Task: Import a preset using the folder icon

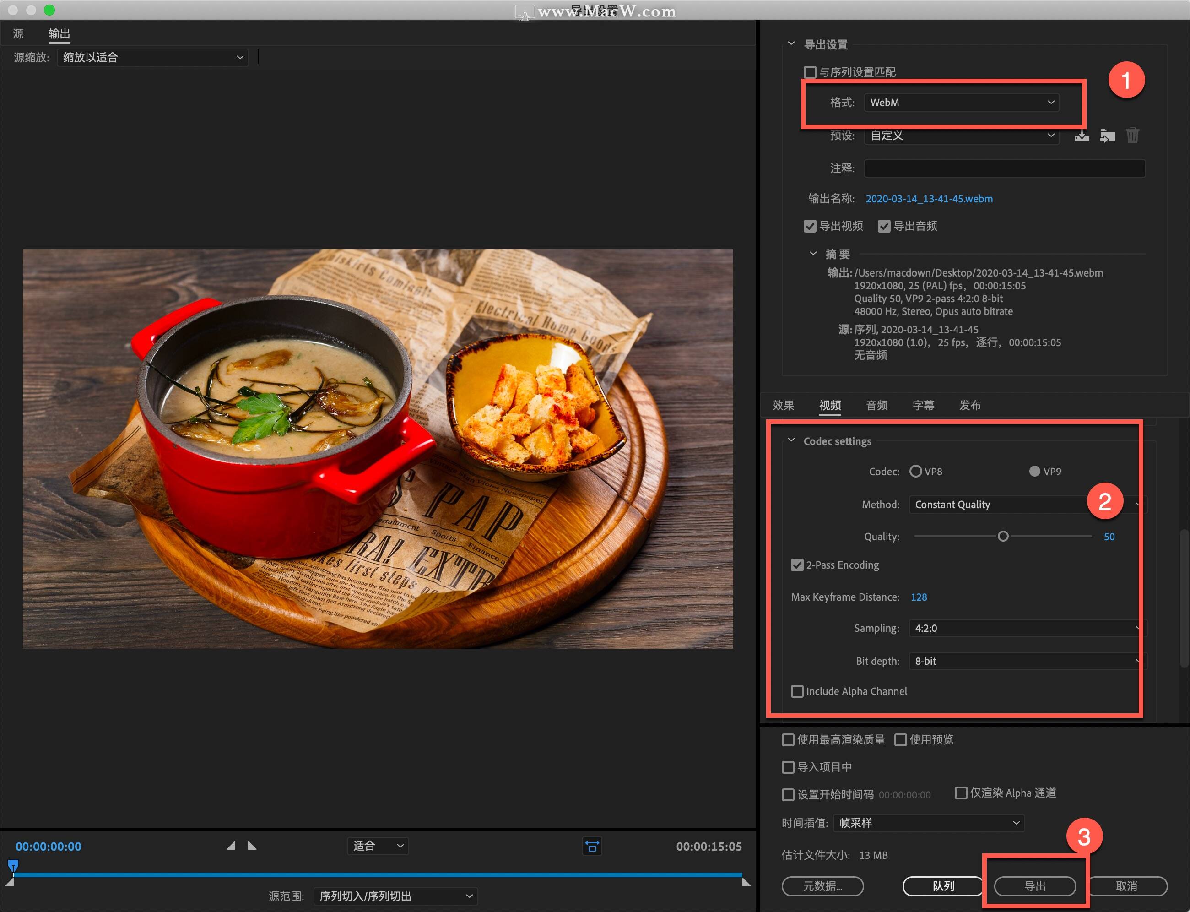Action: 1108,135
